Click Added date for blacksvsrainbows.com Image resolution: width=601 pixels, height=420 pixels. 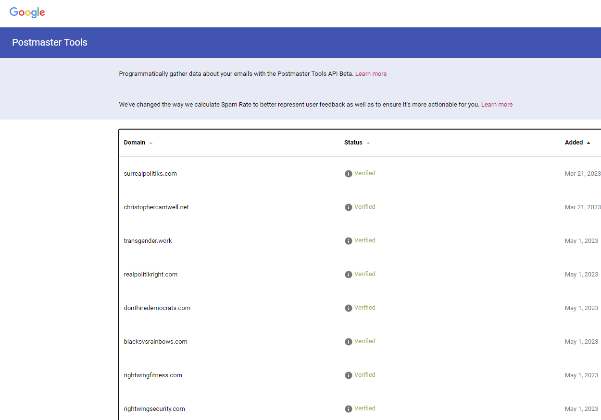pos(582,342)
